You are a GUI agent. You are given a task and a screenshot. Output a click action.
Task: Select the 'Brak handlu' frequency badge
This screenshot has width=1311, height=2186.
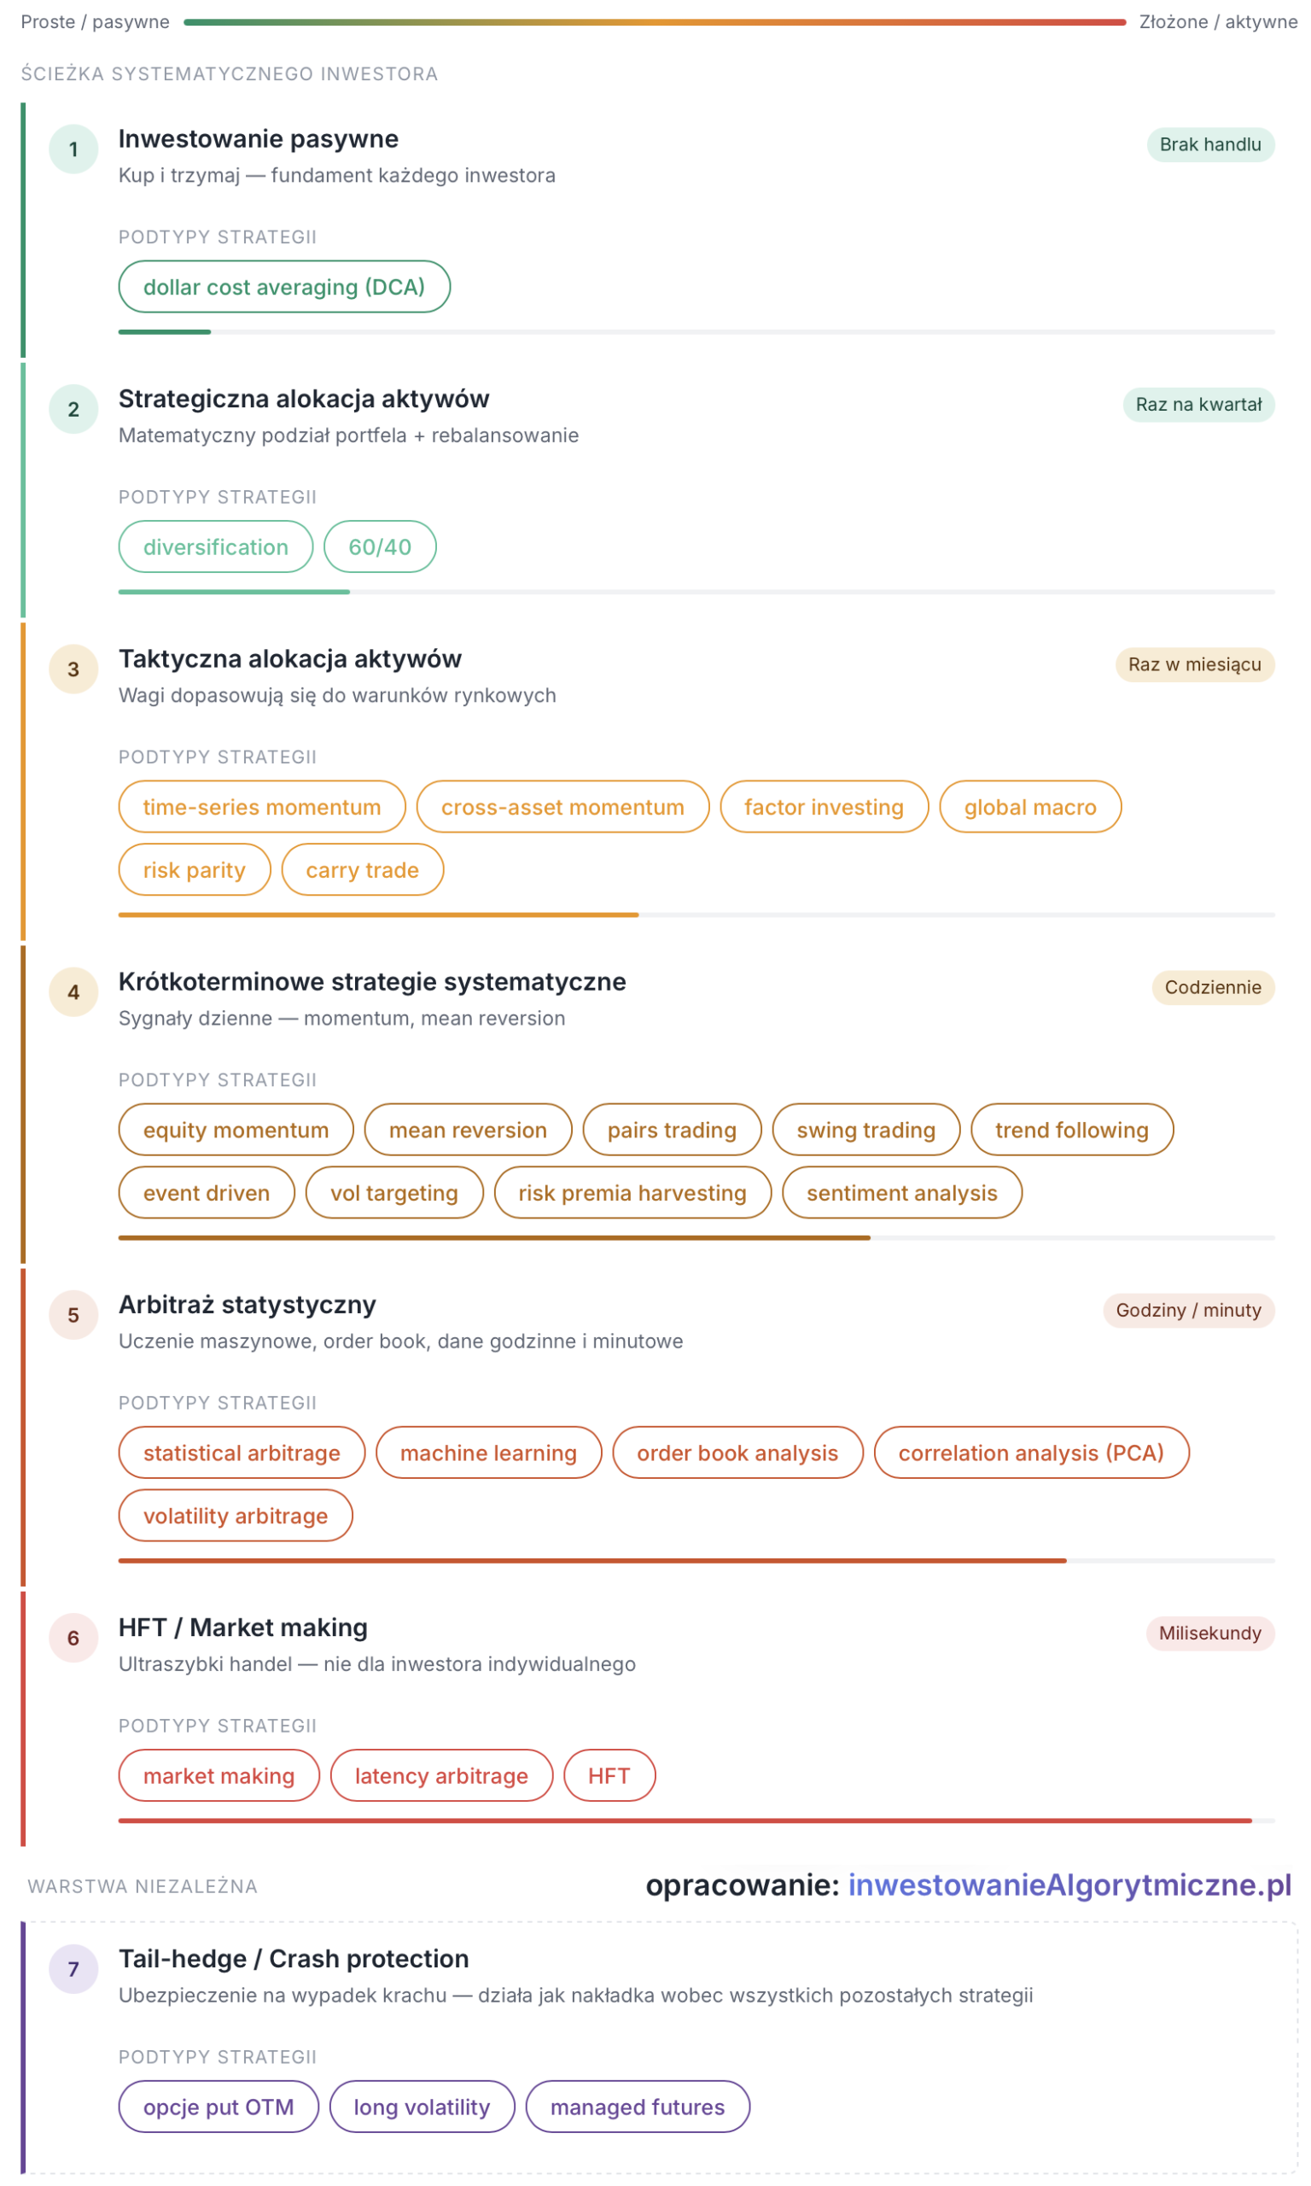(1210, 144)
